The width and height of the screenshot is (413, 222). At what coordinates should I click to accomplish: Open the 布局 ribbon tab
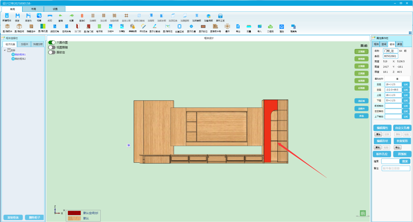coord(34,9)
